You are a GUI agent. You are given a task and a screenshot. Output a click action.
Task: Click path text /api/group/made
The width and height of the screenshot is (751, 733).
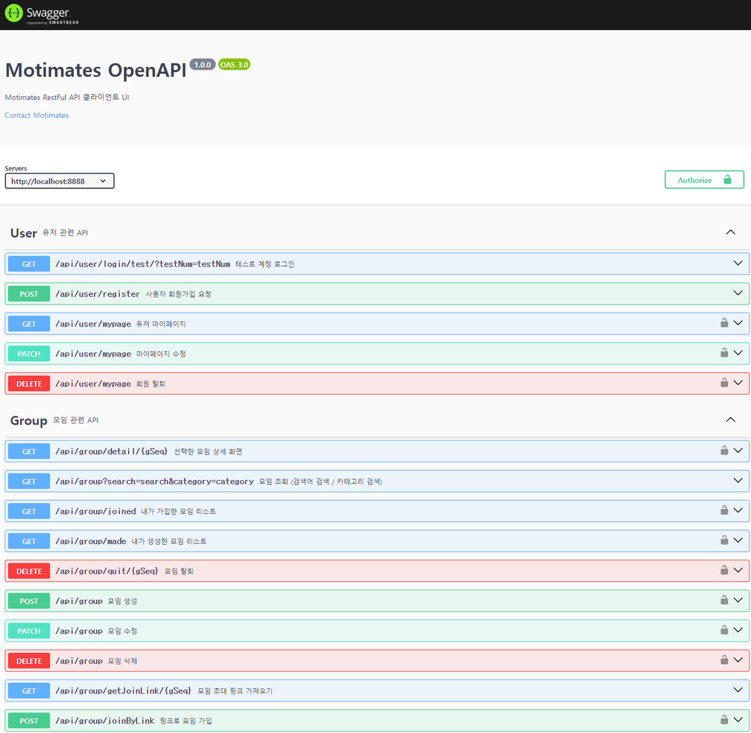click(x=91, y=541)
